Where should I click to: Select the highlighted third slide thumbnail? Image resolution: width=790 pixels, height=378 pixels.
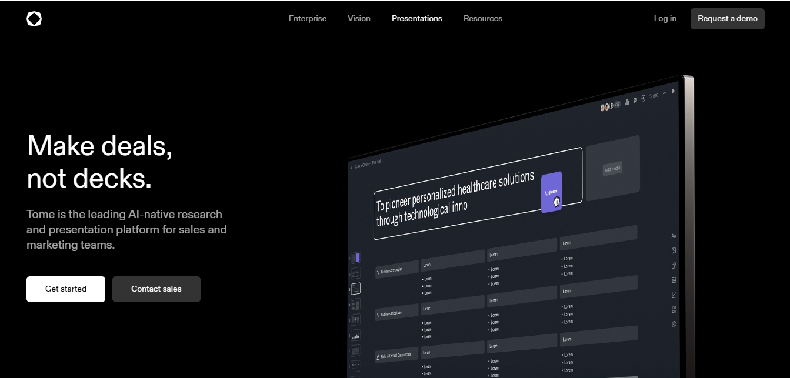click(356, 289)
